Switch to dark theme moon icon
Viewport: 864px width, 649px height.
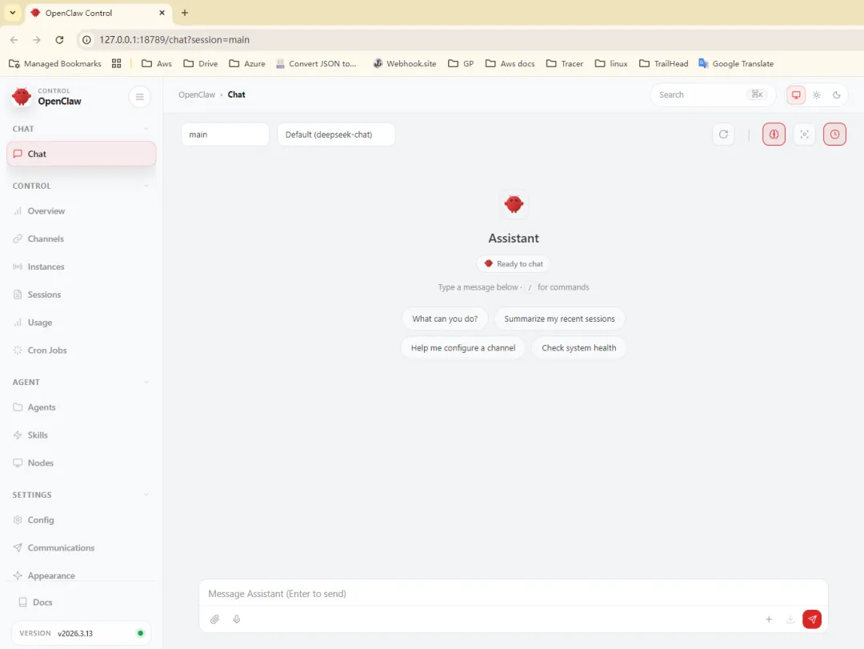click(836, 95)
